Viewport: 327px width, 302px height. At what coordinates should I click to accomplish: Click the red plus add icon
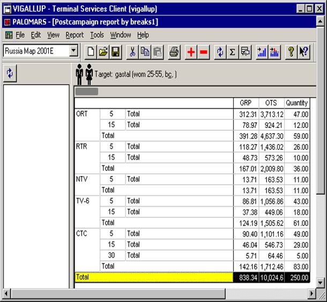coord(191,51)
